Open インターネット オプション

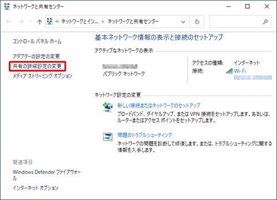(x=35, y=188)
